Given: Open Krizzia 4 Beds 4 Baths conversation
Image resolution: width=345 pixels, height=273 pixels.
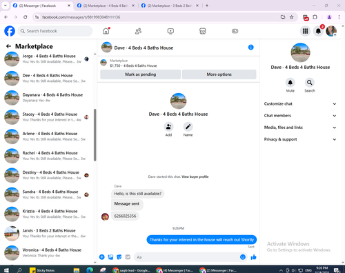Looking at the screenshot, I should coord(47,214).
